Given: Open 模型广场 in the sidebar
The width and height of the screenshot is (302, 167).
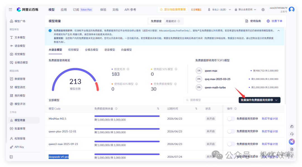Looking at the screenshot, I should (x=18, y=21).
